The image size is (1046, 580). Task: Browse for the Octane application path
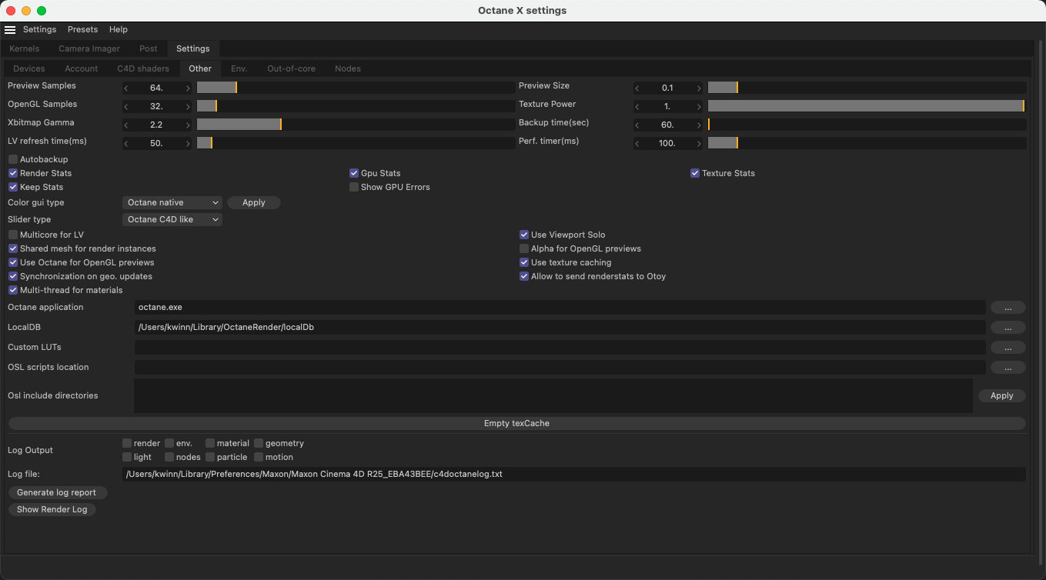click(1008, 308)
